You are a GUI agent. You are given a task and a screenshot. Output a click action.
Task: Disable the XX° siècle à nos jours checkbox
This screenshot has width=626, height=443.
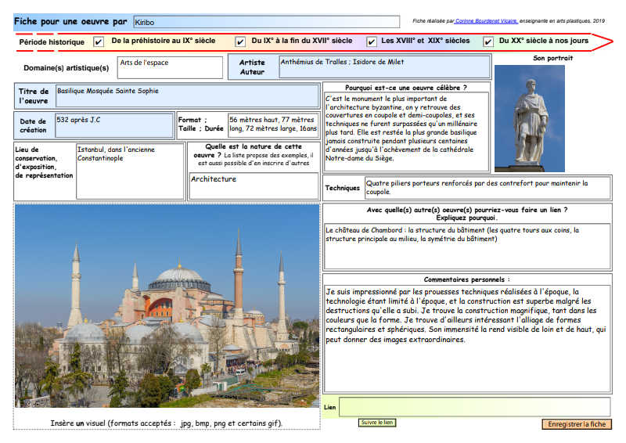488,42
